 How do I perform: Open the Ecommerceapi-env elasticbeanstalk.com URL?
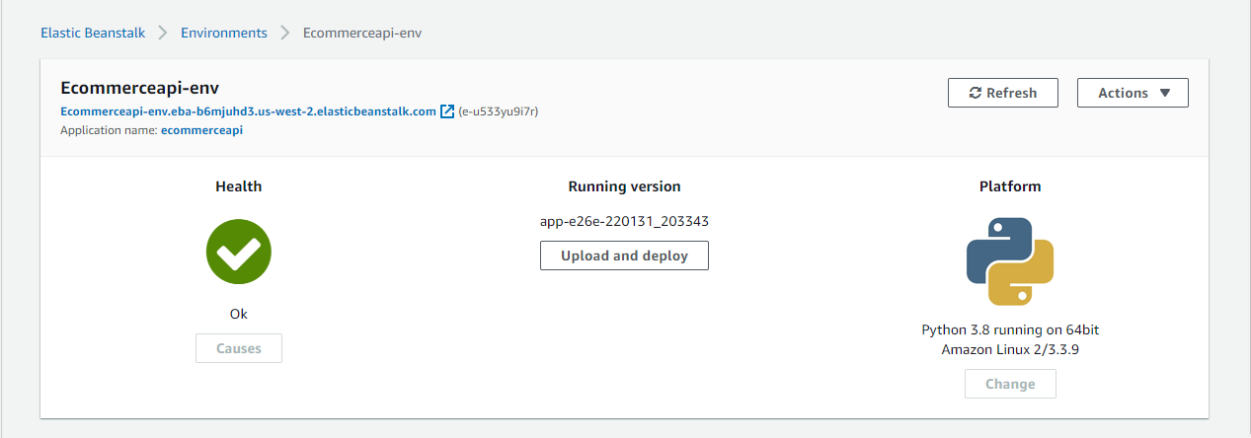click(x=249, y=111)
